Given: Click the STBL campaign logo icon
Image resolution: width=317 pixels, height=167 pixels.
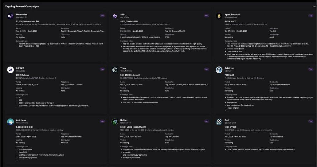Looking at the screenshot, I should (115, 16).
